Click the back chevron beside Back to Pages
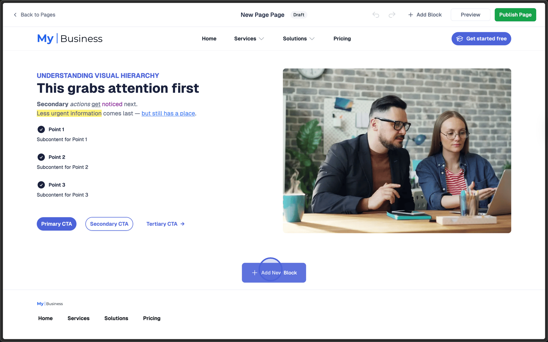Viewport: 548px width, 342px height. (x=15, y=15)
